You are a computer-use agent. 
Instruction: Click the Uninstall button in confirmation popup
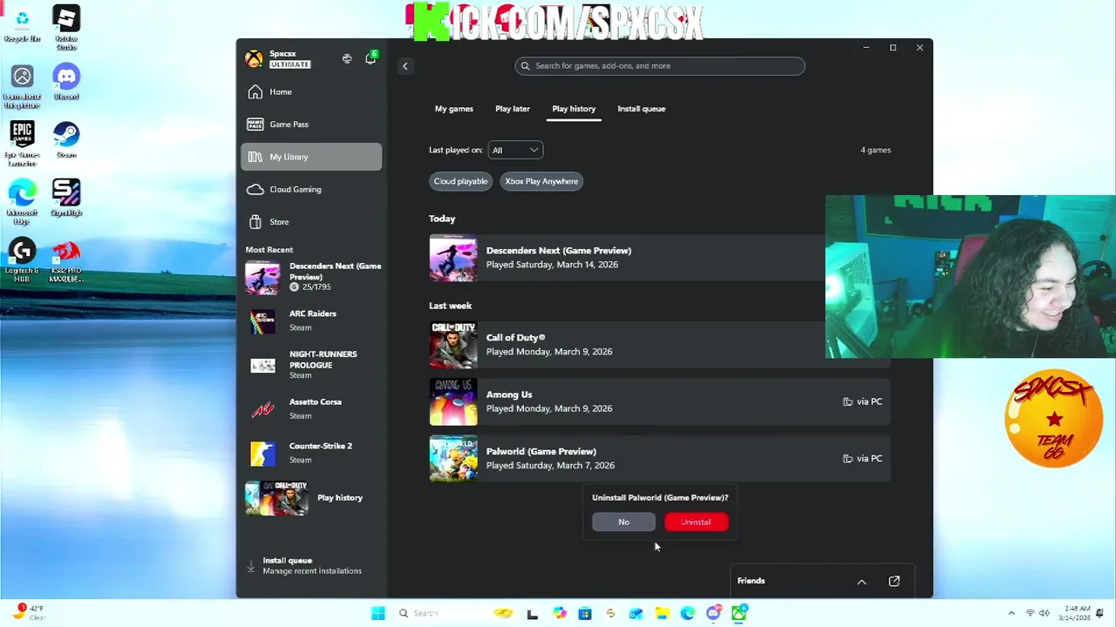click(696, 522)
